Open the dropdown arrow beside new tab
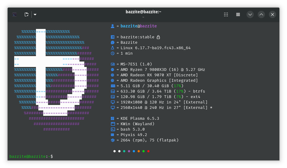The width and height of the screenshot is (287, 168). point(35,14)
